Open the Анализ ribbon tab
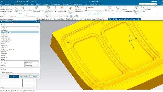163x92 pixels. tap(26, 4)
